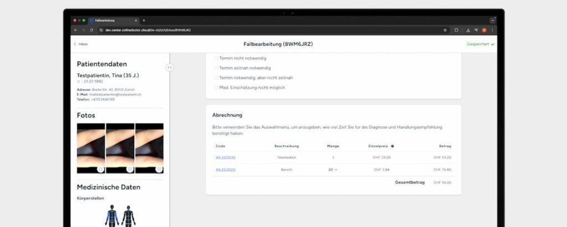Viewport: 567px width, 227px height.
Task: Click the patient birth date 01.01.1990
Action: (x=93, y=82)
